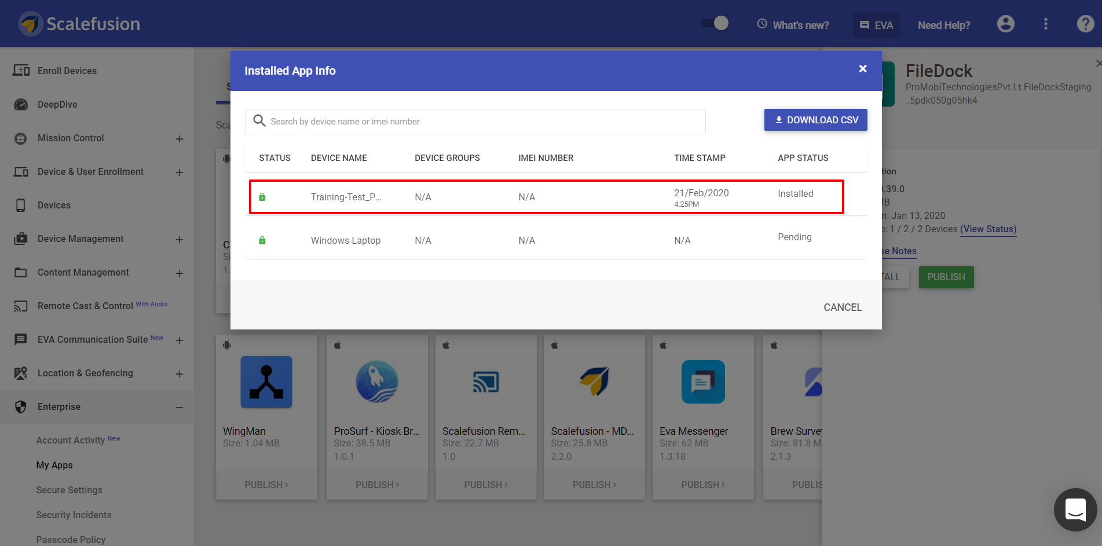Open DeepDive in sidebar
The image size is (1102, 546).
coord(57,104)
